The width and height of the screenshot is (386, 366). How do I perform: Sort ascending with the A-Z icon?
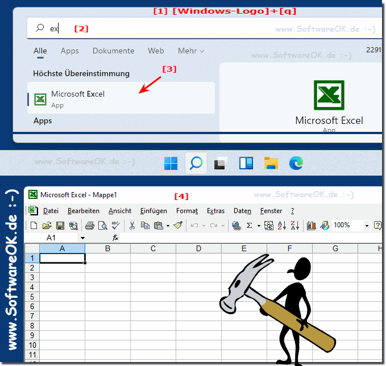coord(281,226)
